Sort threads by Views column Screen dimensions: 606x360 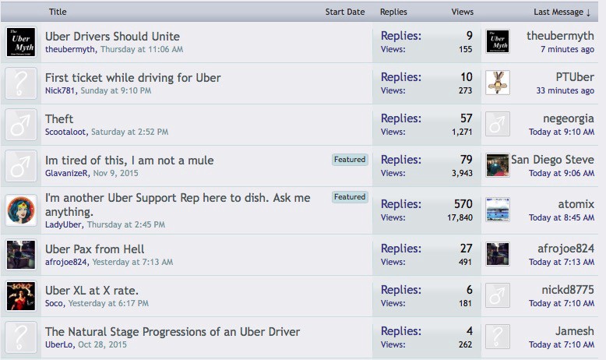[462, 12]
